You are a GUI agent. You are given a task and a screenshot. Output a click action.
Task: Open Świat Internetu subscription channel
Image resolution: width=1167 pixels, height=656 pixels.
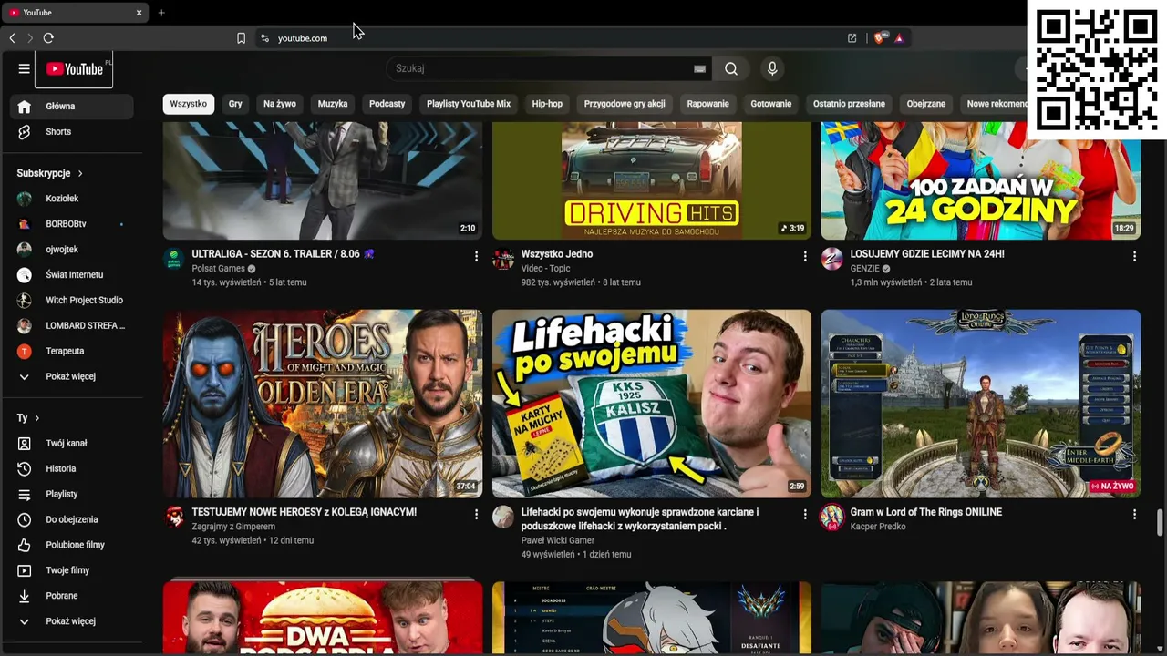click(72, 275)
